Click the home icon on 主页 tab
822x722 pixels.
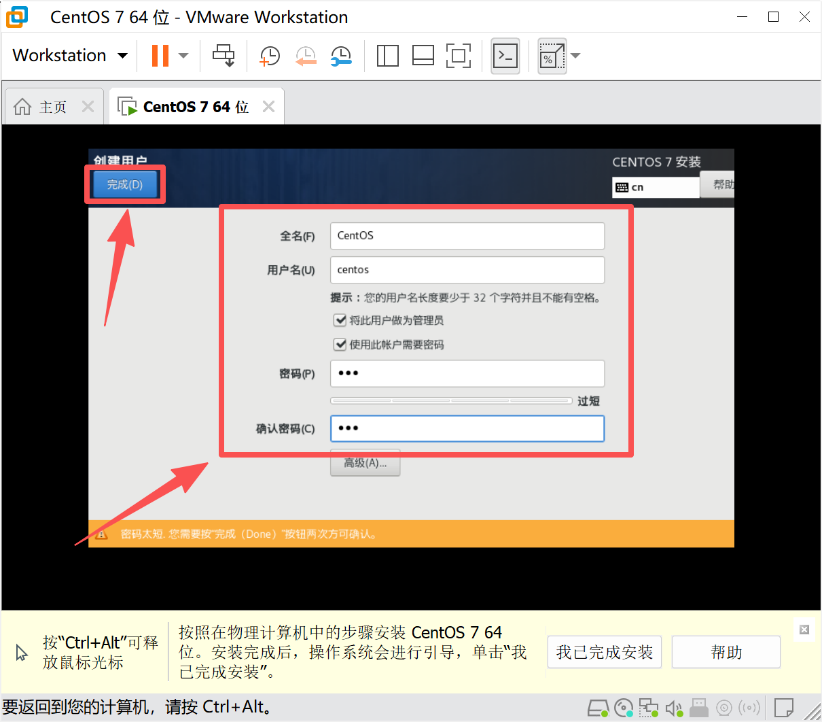pos(22,107)
